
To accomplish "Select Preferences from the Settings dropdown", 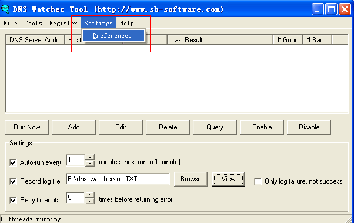I will [113, 36].
